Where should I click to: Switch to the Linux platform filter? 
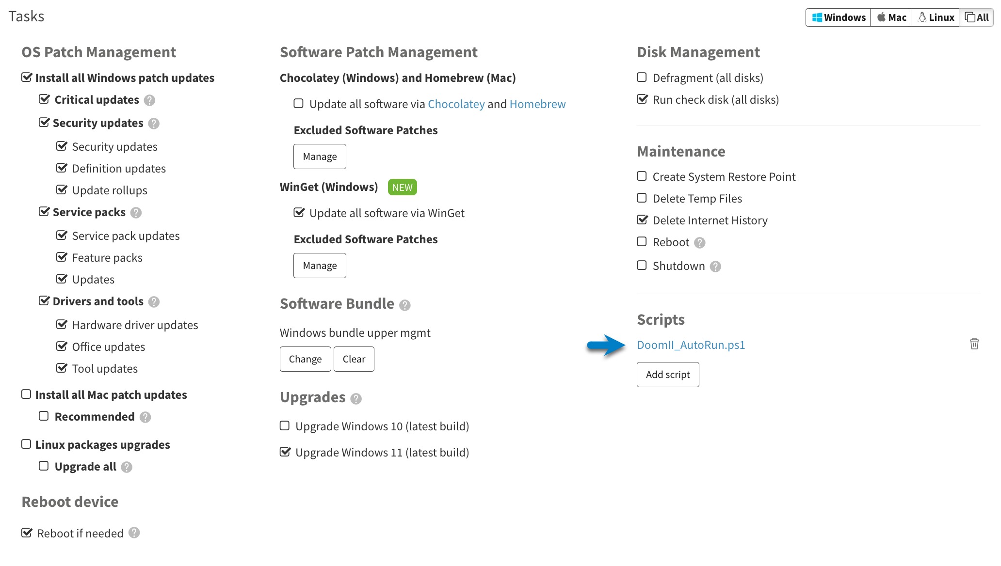pos(935,17)
